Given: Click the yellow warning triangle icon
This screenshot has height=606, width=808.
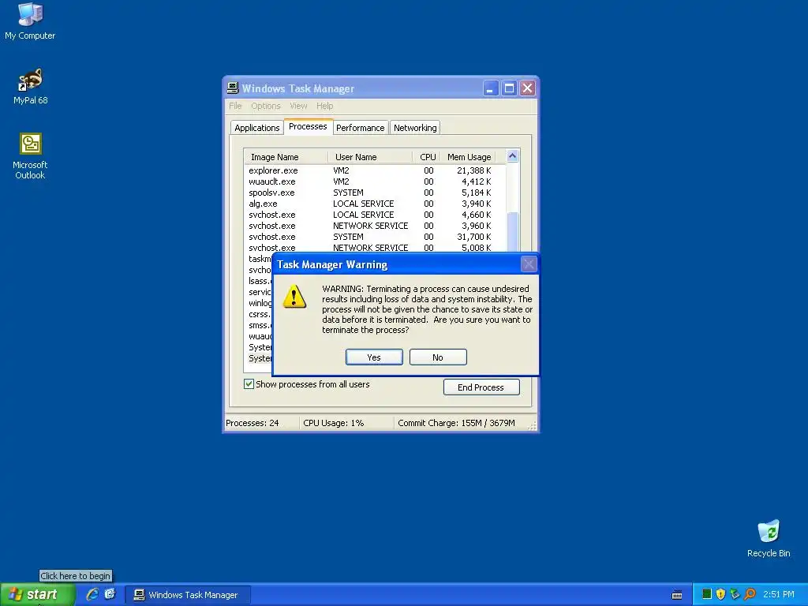Looking at the screenshot, I should point(294,297).
